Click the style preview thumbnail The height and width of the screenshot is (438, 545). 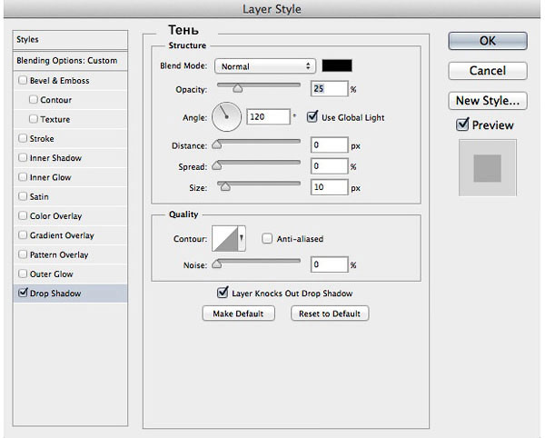pos(487,168)
